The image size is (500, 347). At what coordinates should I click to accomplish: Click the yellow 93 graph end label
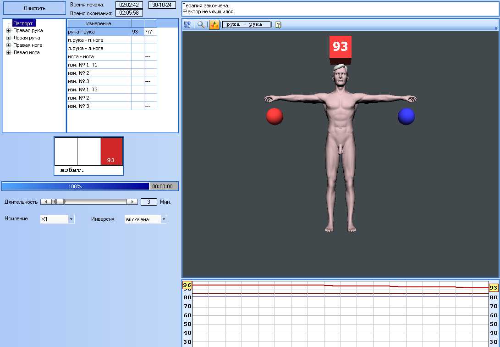point(493,288)
